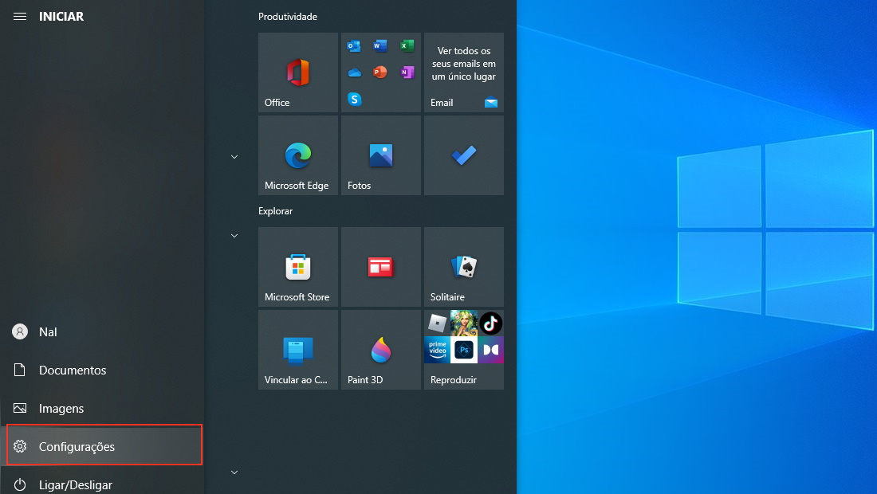Viewport: 877px width, 494px height.
Task: Open the To Do checkmark tile
Action: [464, 155]
